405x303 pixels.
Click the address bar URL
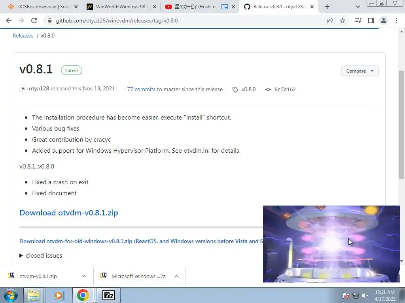[117, 21]
